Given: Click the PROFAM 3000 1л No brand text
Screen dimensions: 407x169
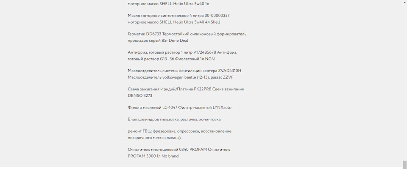Looking at the screenshot, I should [x=153, y=156].
